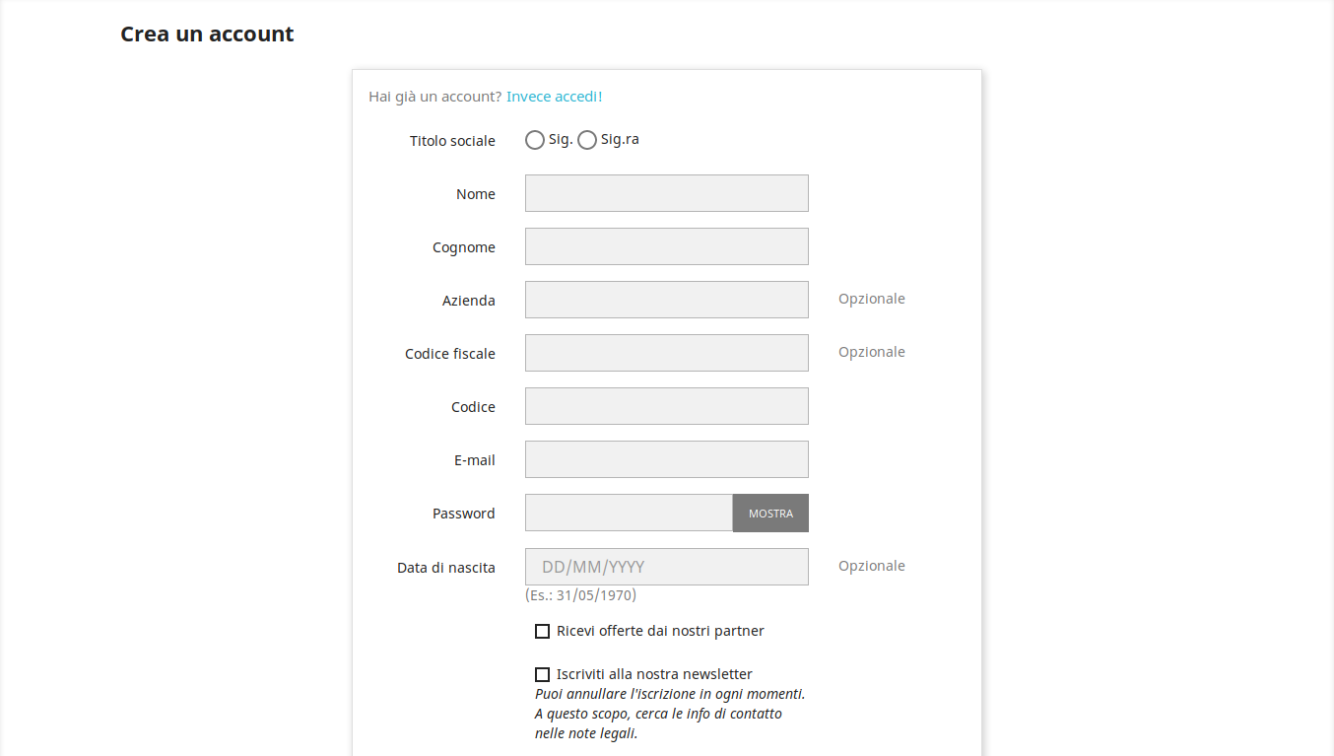1334x756 pixels.
Task: Click the E-mail input field
Action: coord(666,459)
